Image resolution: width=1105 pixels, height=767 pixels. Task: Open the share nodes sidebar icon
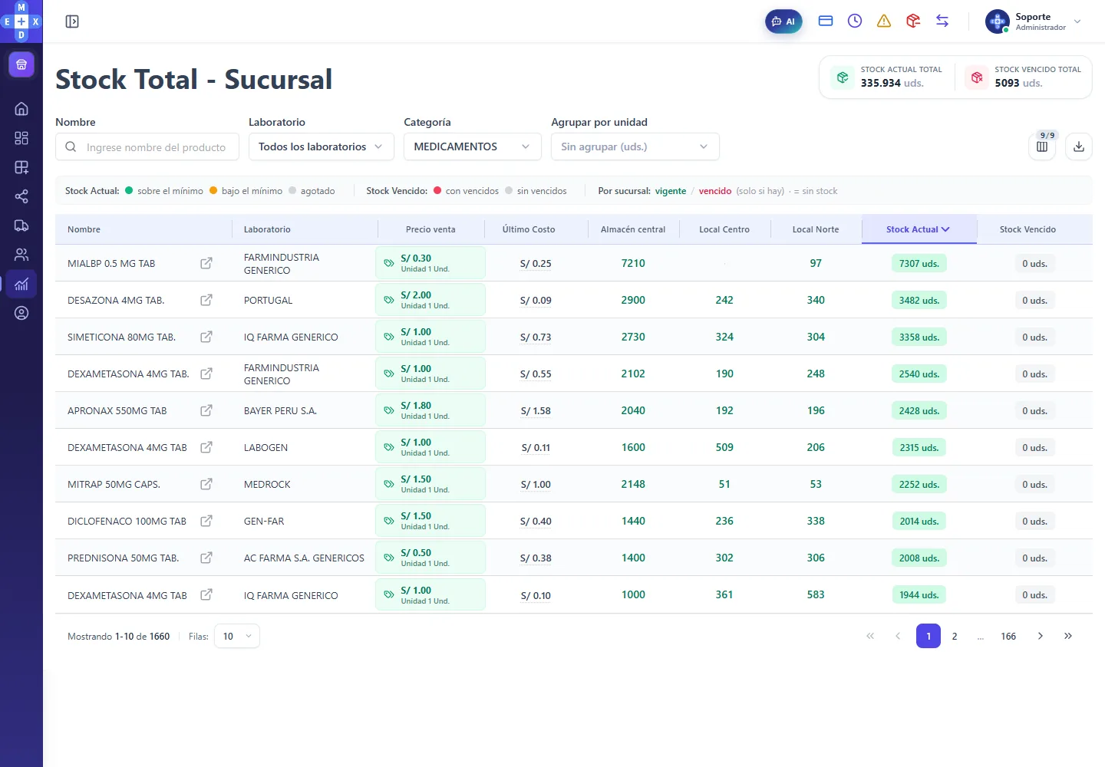pyautogui.click(x=21, y=196)
